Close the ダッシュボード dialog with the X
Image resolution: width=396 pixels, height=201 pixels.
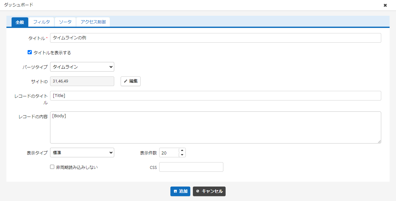[385, 5]
